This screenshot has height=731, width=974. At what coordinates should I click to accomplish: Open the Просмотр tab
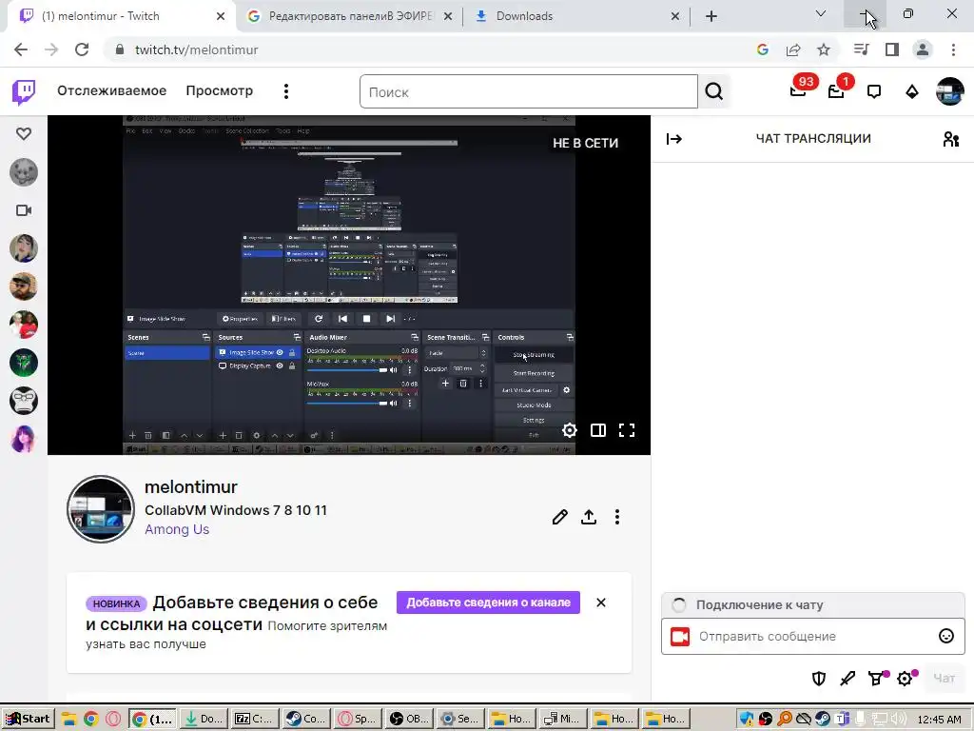click(220, 90)
